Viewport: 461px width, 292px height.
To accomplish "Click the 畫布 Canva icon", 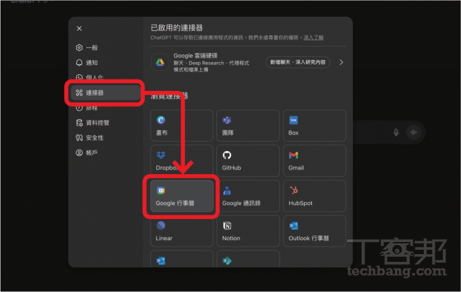I will click(161, 120).
